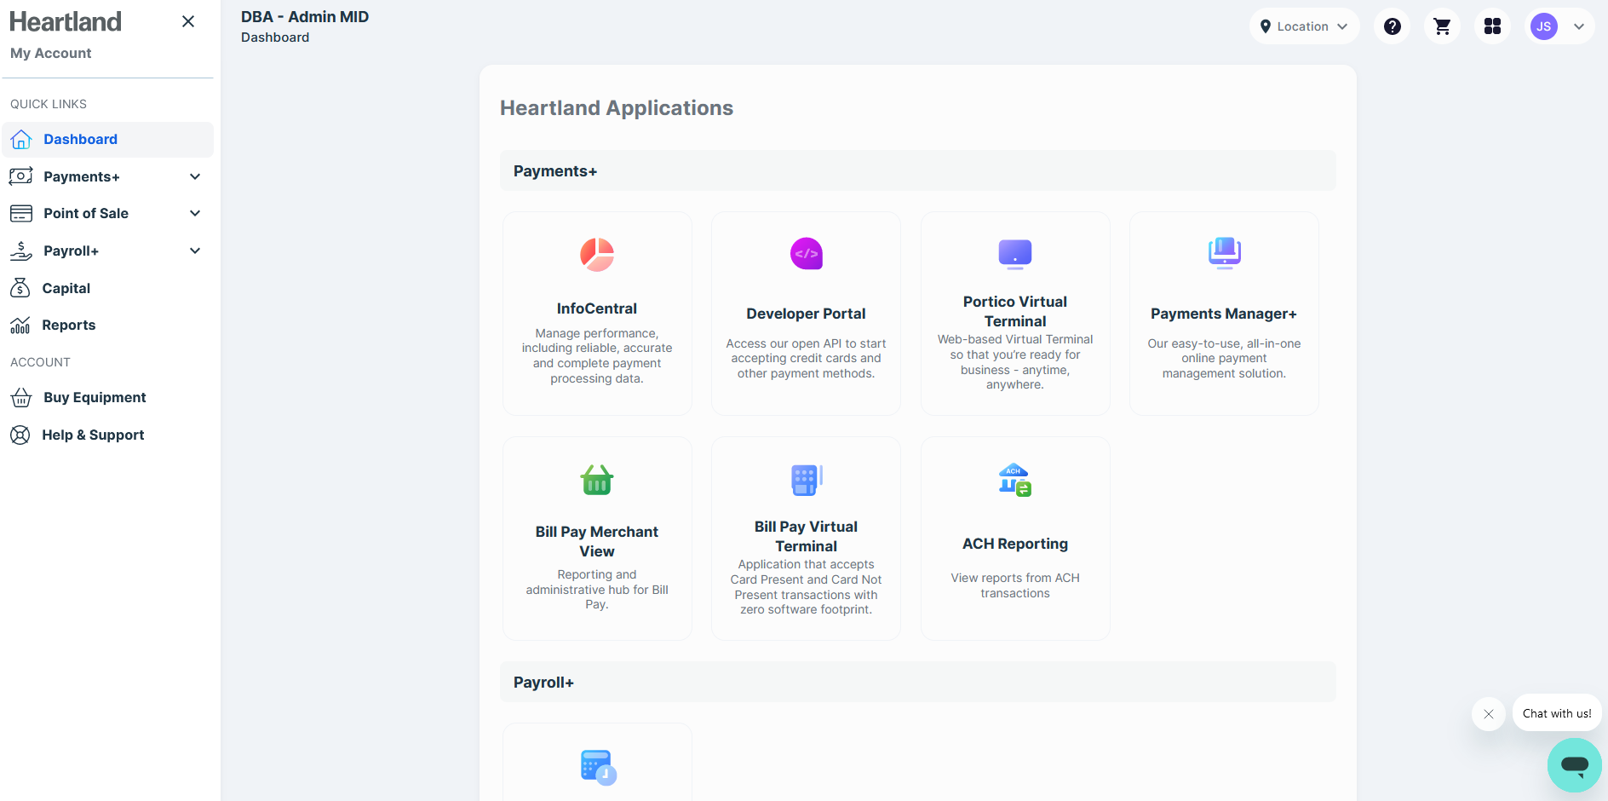Open the ACH Reporting title
The height and width of the screenshot is (801, 1608).
1015,544
